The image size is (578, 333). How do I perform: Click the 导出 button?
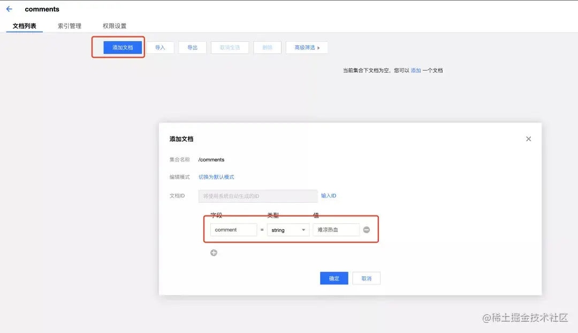click(x=192, y=47)
